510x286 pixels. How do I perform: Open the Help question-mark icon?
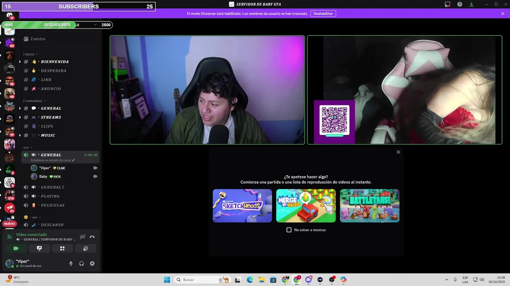tap(459, 4)
